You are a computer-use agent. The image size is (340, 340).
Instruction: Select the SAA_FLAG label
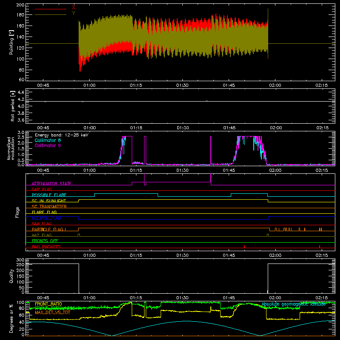pyautogui.click(x=42, y=224)
